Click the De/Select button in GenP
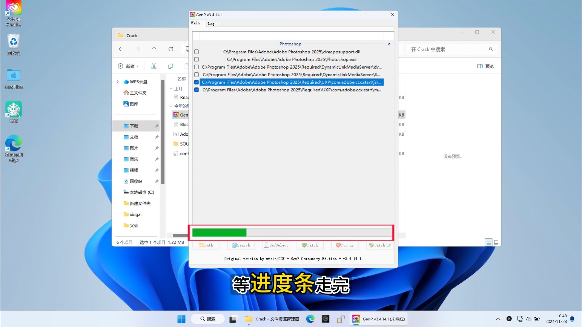 pyautogui.click(x=276, y=245)
